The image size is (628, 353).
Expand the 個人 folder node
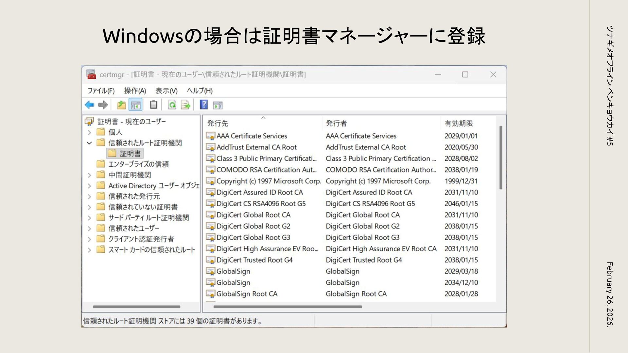[89, 132]
